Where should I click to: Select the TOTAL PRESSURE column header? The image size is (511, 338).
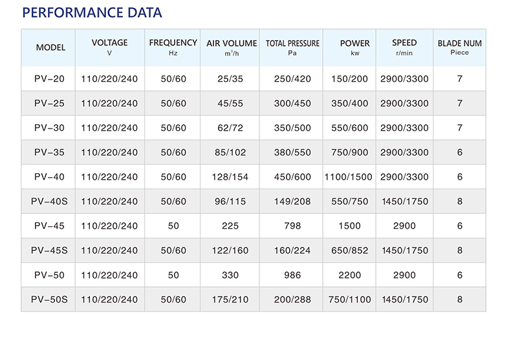pyautogui.click(x=292, y=47)
